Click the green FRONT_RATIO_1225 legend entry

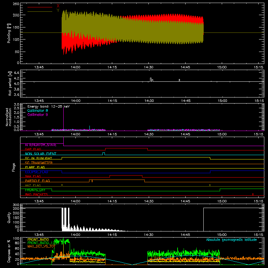pyautogui.click(x=43, y=243)
